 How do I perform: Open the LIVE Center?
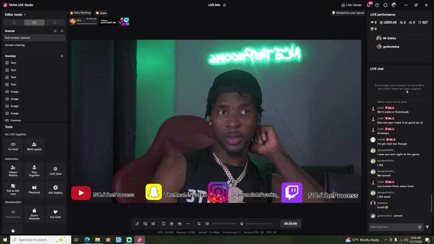[x=351, y=5]
